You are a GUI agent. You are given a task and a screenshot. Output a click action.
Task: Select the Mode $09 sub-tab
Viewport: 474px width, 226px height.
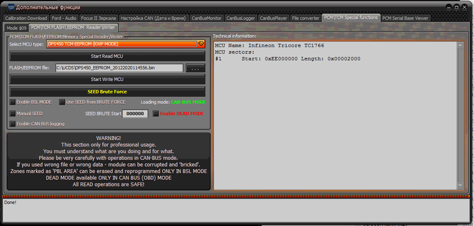pos(16,27)
